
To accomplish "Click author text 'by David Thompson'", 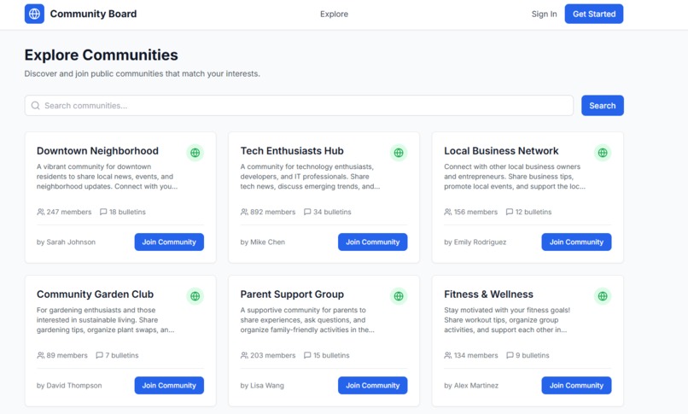I will [69, 386].
